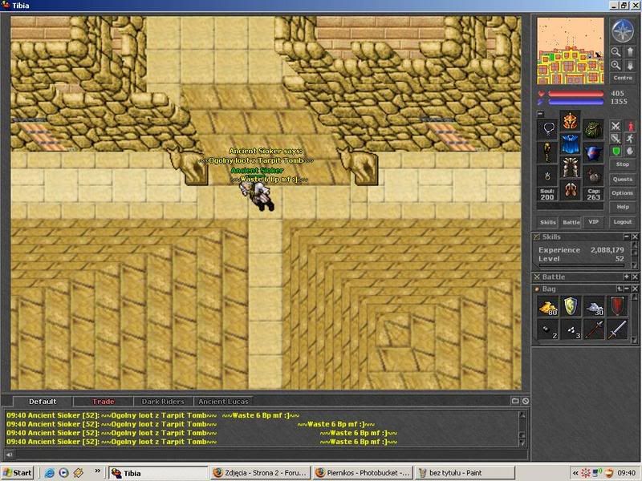Select the black pearls stack of 2
Screen dimensions: 642x481
(548, 329)
